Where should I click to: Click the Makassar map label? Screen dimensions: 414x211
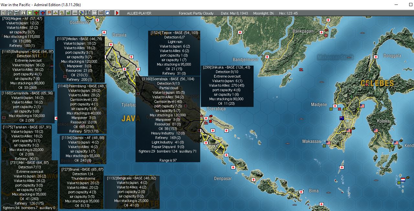point(311,141)
